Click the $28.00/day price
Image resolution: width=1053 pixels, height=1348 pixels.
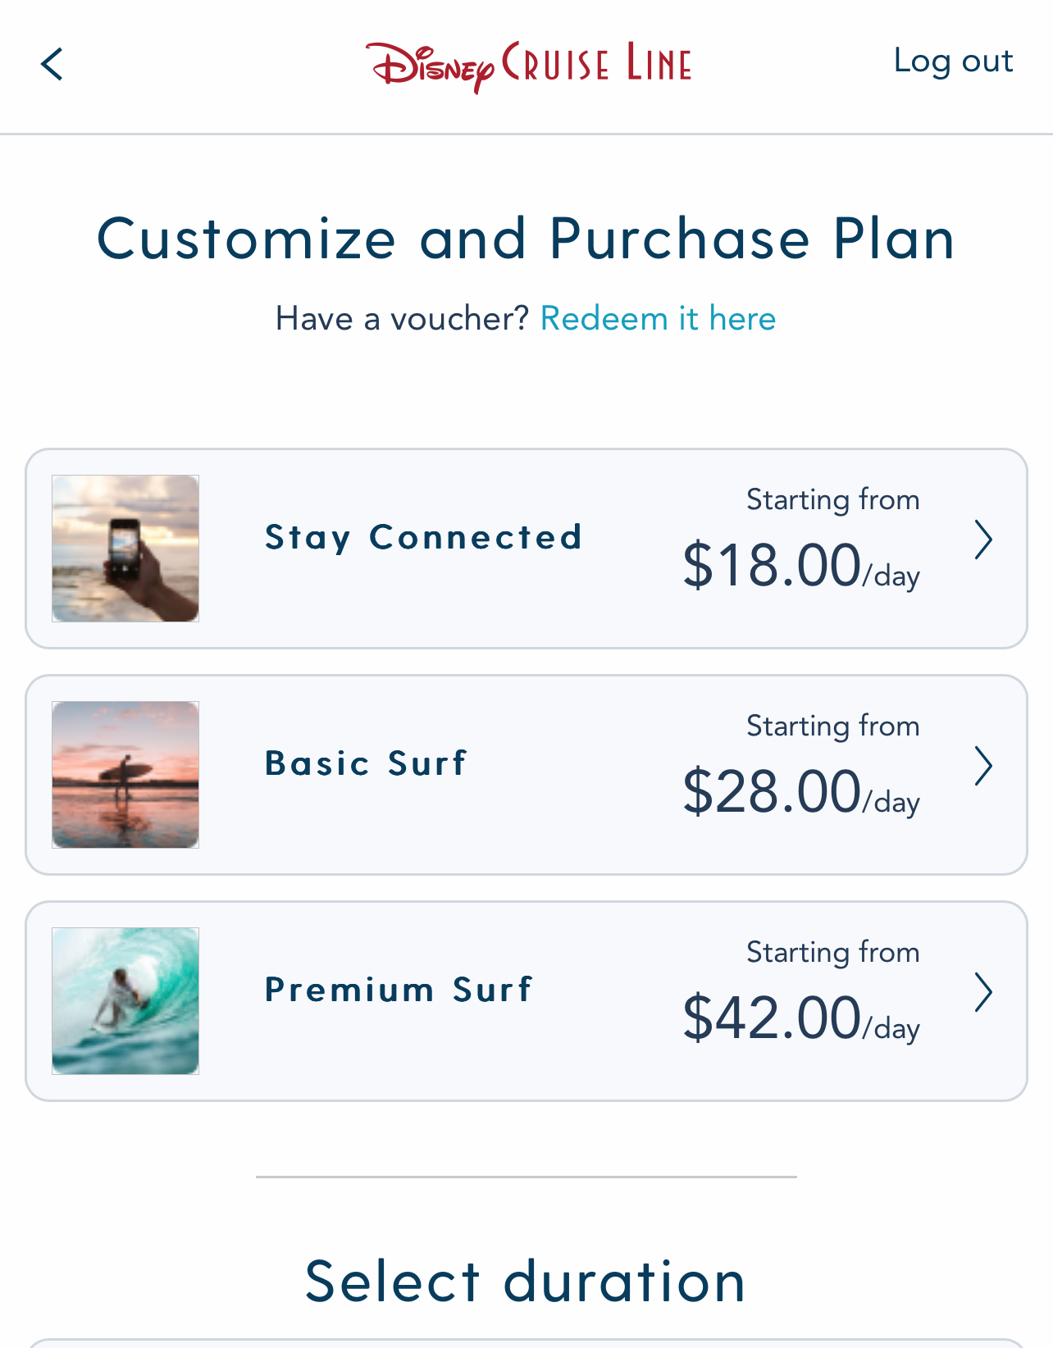(800, 792)
